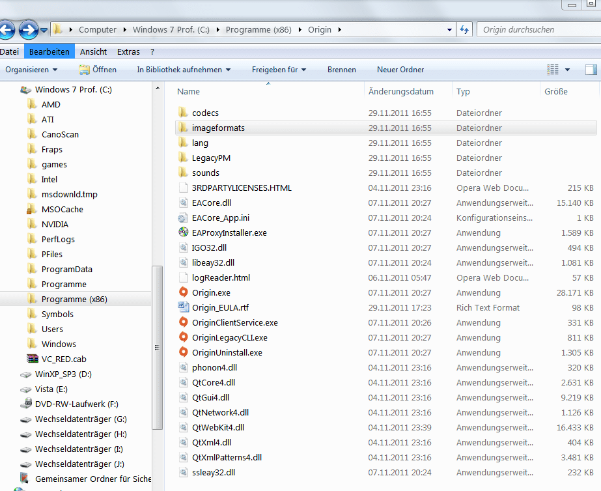Click the EAProxyInstaller.exe disc icon

pos(184,232)
